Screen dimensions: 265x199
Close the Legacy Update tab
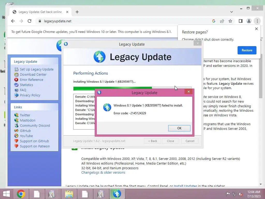(67, 12)
